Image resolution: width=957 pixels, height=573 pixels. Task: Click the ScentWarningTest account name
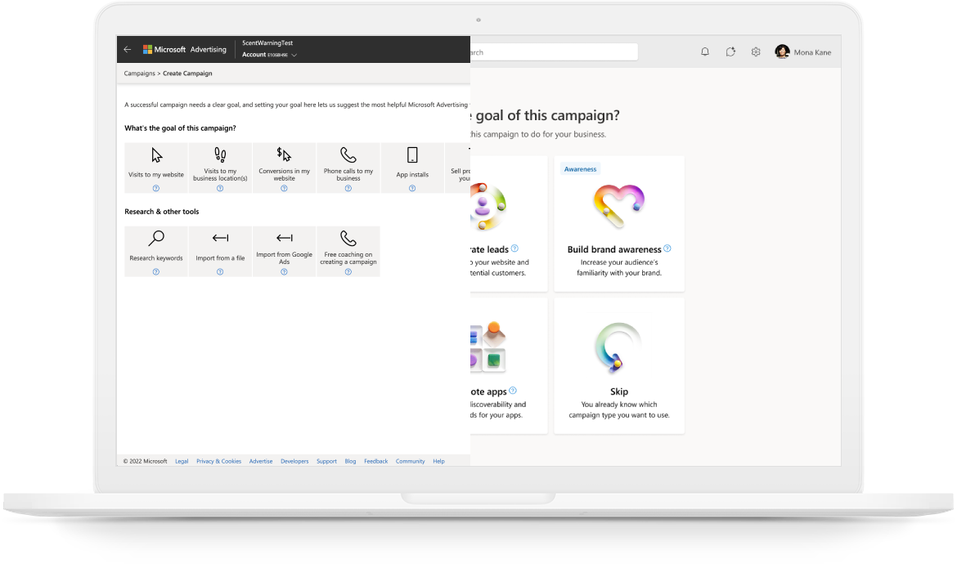267,43
